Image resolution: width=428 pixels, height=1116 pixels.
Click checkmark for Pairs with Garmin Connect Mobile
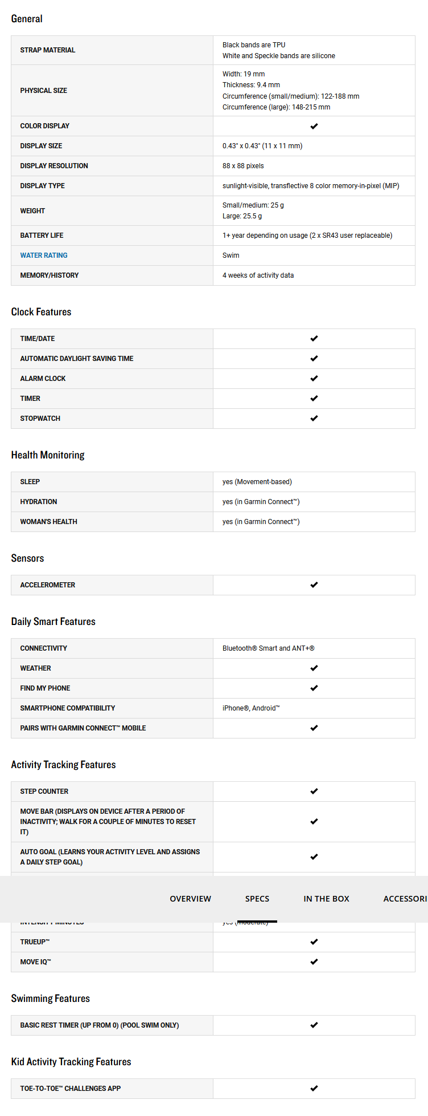tap(314, 728)
